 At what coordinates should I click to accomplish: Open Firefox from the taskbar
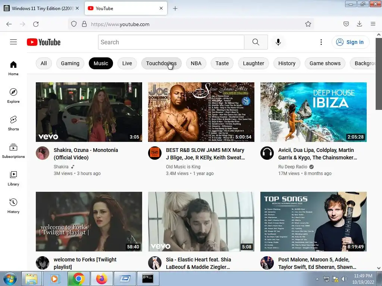(x=101, y=279)
